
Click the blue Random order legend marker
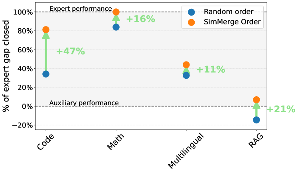(x=192, y=12)
